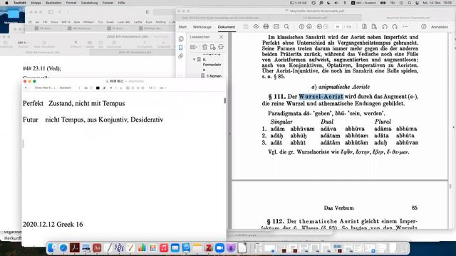Open the Apple menu

[6, 3]
